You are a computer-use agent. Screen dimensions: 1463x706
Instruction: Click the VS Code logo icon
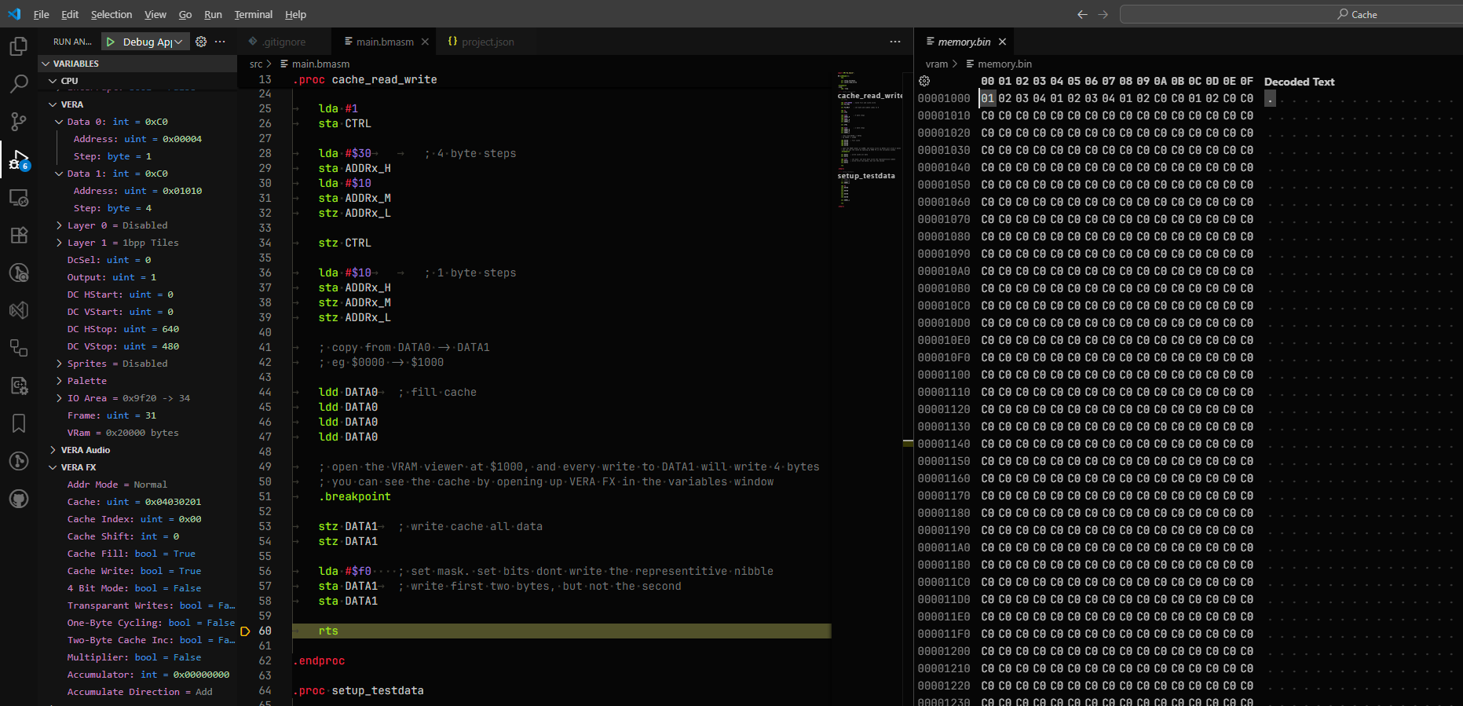(x=14, y=14)
